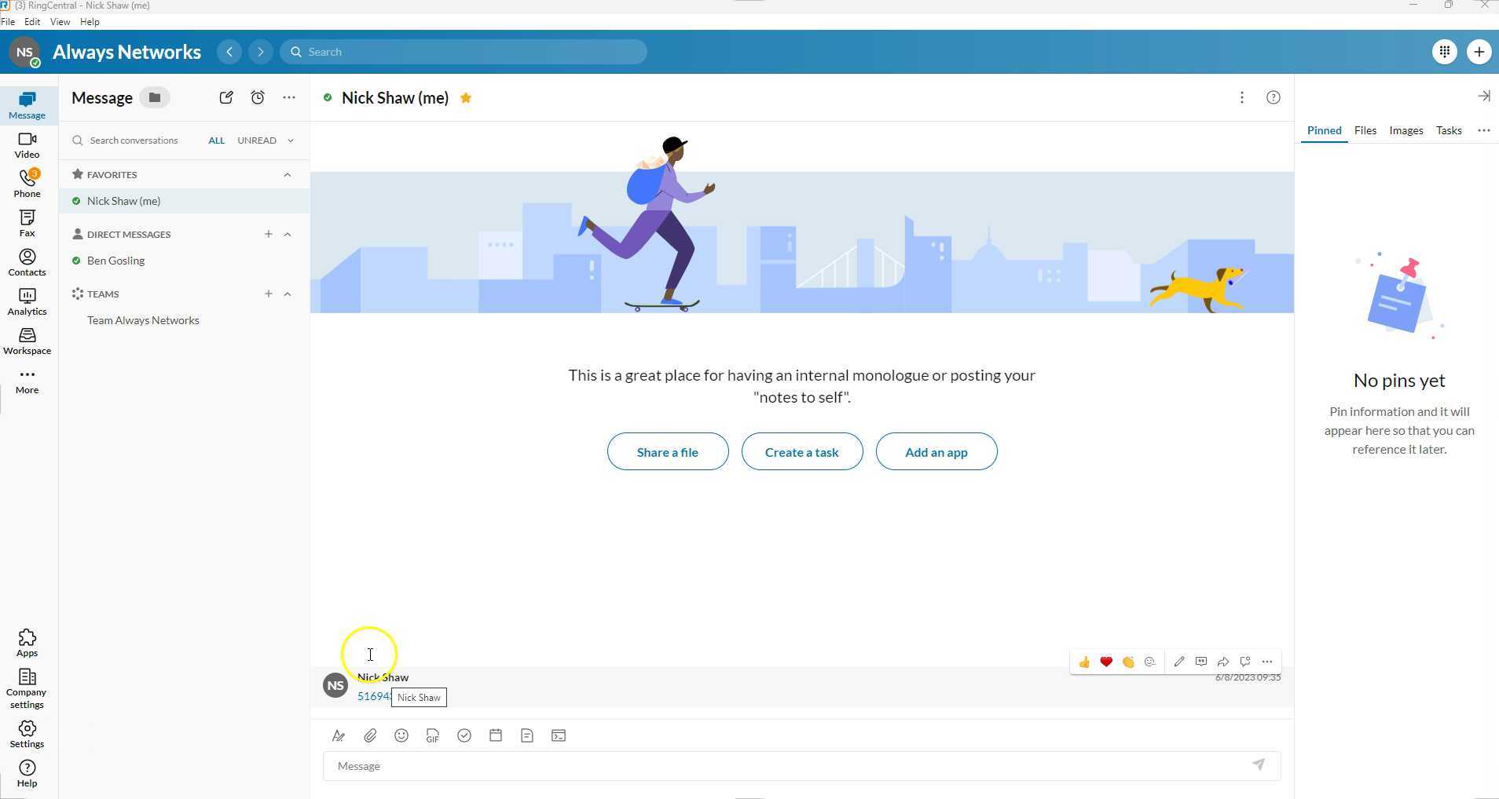
Task: Open Company settings
Action: (x=27, y=689)
